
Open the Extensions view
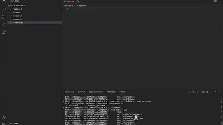pyautogui.click(x=4, y=32)
